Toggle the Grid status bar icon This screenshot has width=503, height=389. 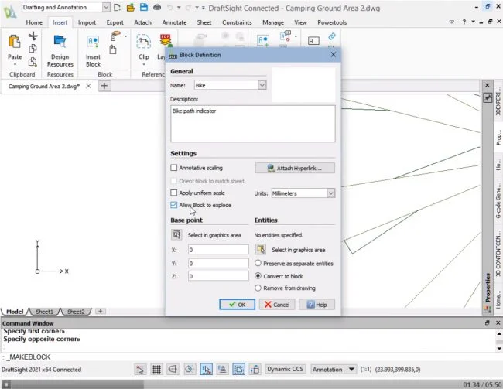[156, 370]
